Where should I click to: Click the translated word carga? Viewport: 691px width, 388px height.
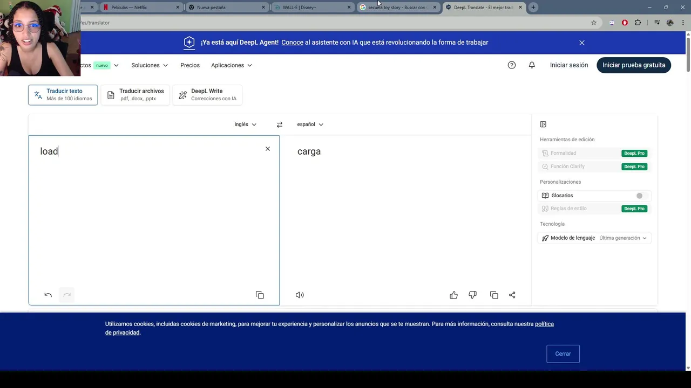point(309,151)
